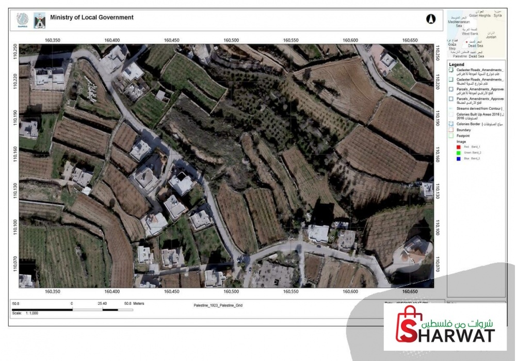The image size is (516, 361).
Task: Click the second Cadaster Roads legend box
Action: (451, 79)
